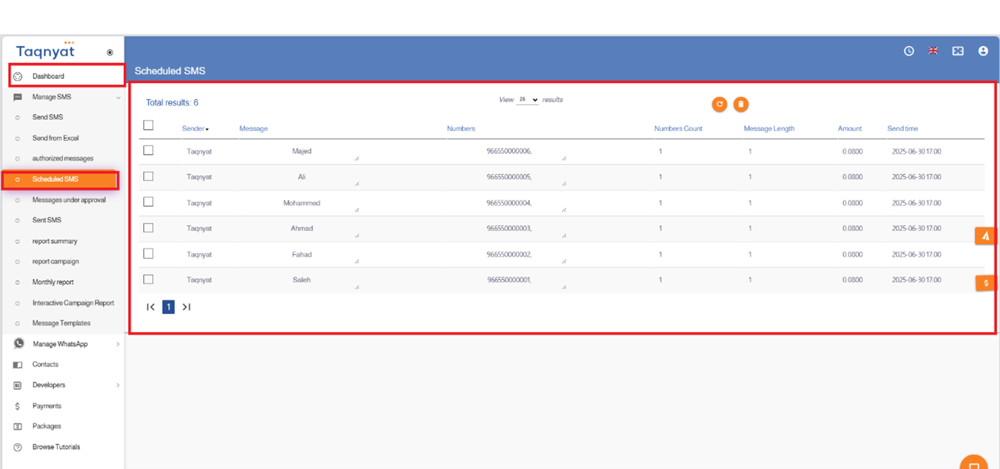Click the orange dollar side button
Image resolution: width=1000 pixels, height=469 pixels.
pos(986,283)
